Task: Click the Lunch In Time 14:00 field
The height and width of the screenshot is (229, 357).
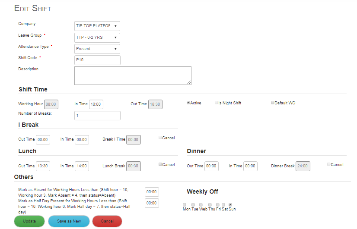Action: (x=82, y=166)
